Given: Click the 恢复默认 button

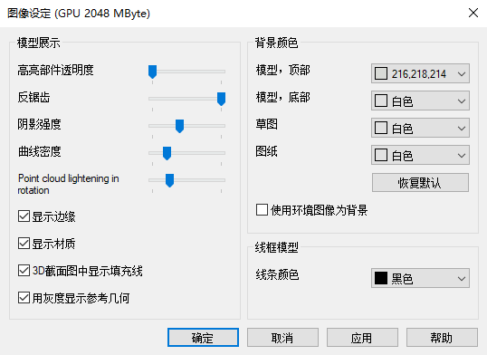Looking at the screenshot, I should point(420,182).
